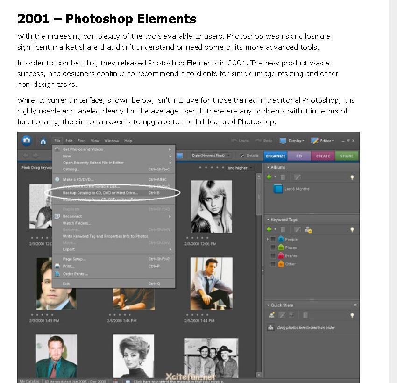
Task: Open the Window menu
Action: (x=112, y=141)
